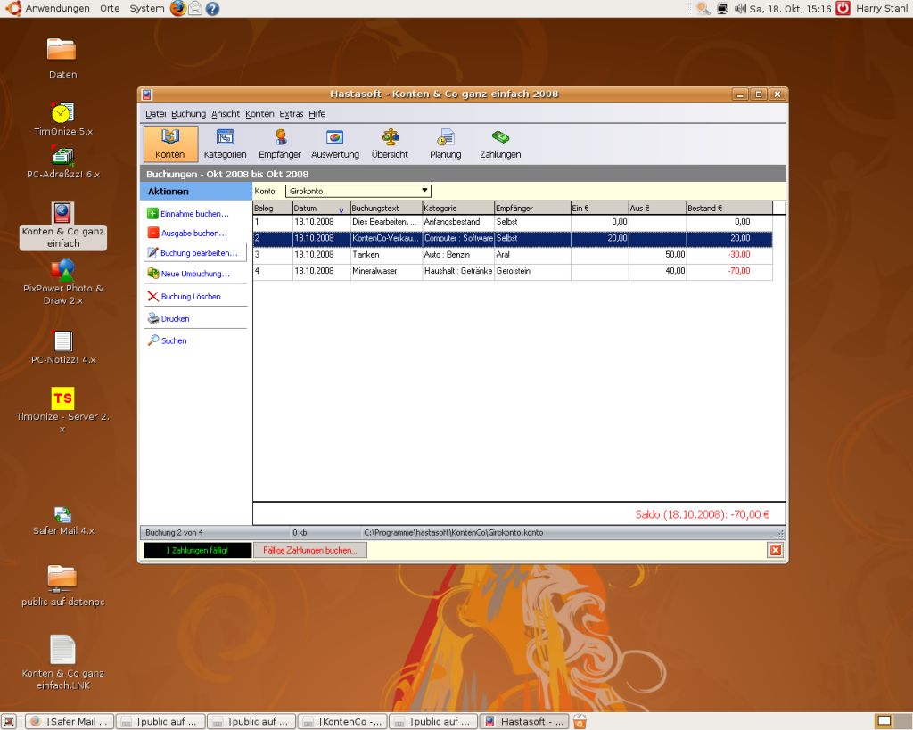The width and height of the screenshot is (913, 730).
Task: Click the Saldo (18.10.2008) balance text
Action: click(702, 514)
